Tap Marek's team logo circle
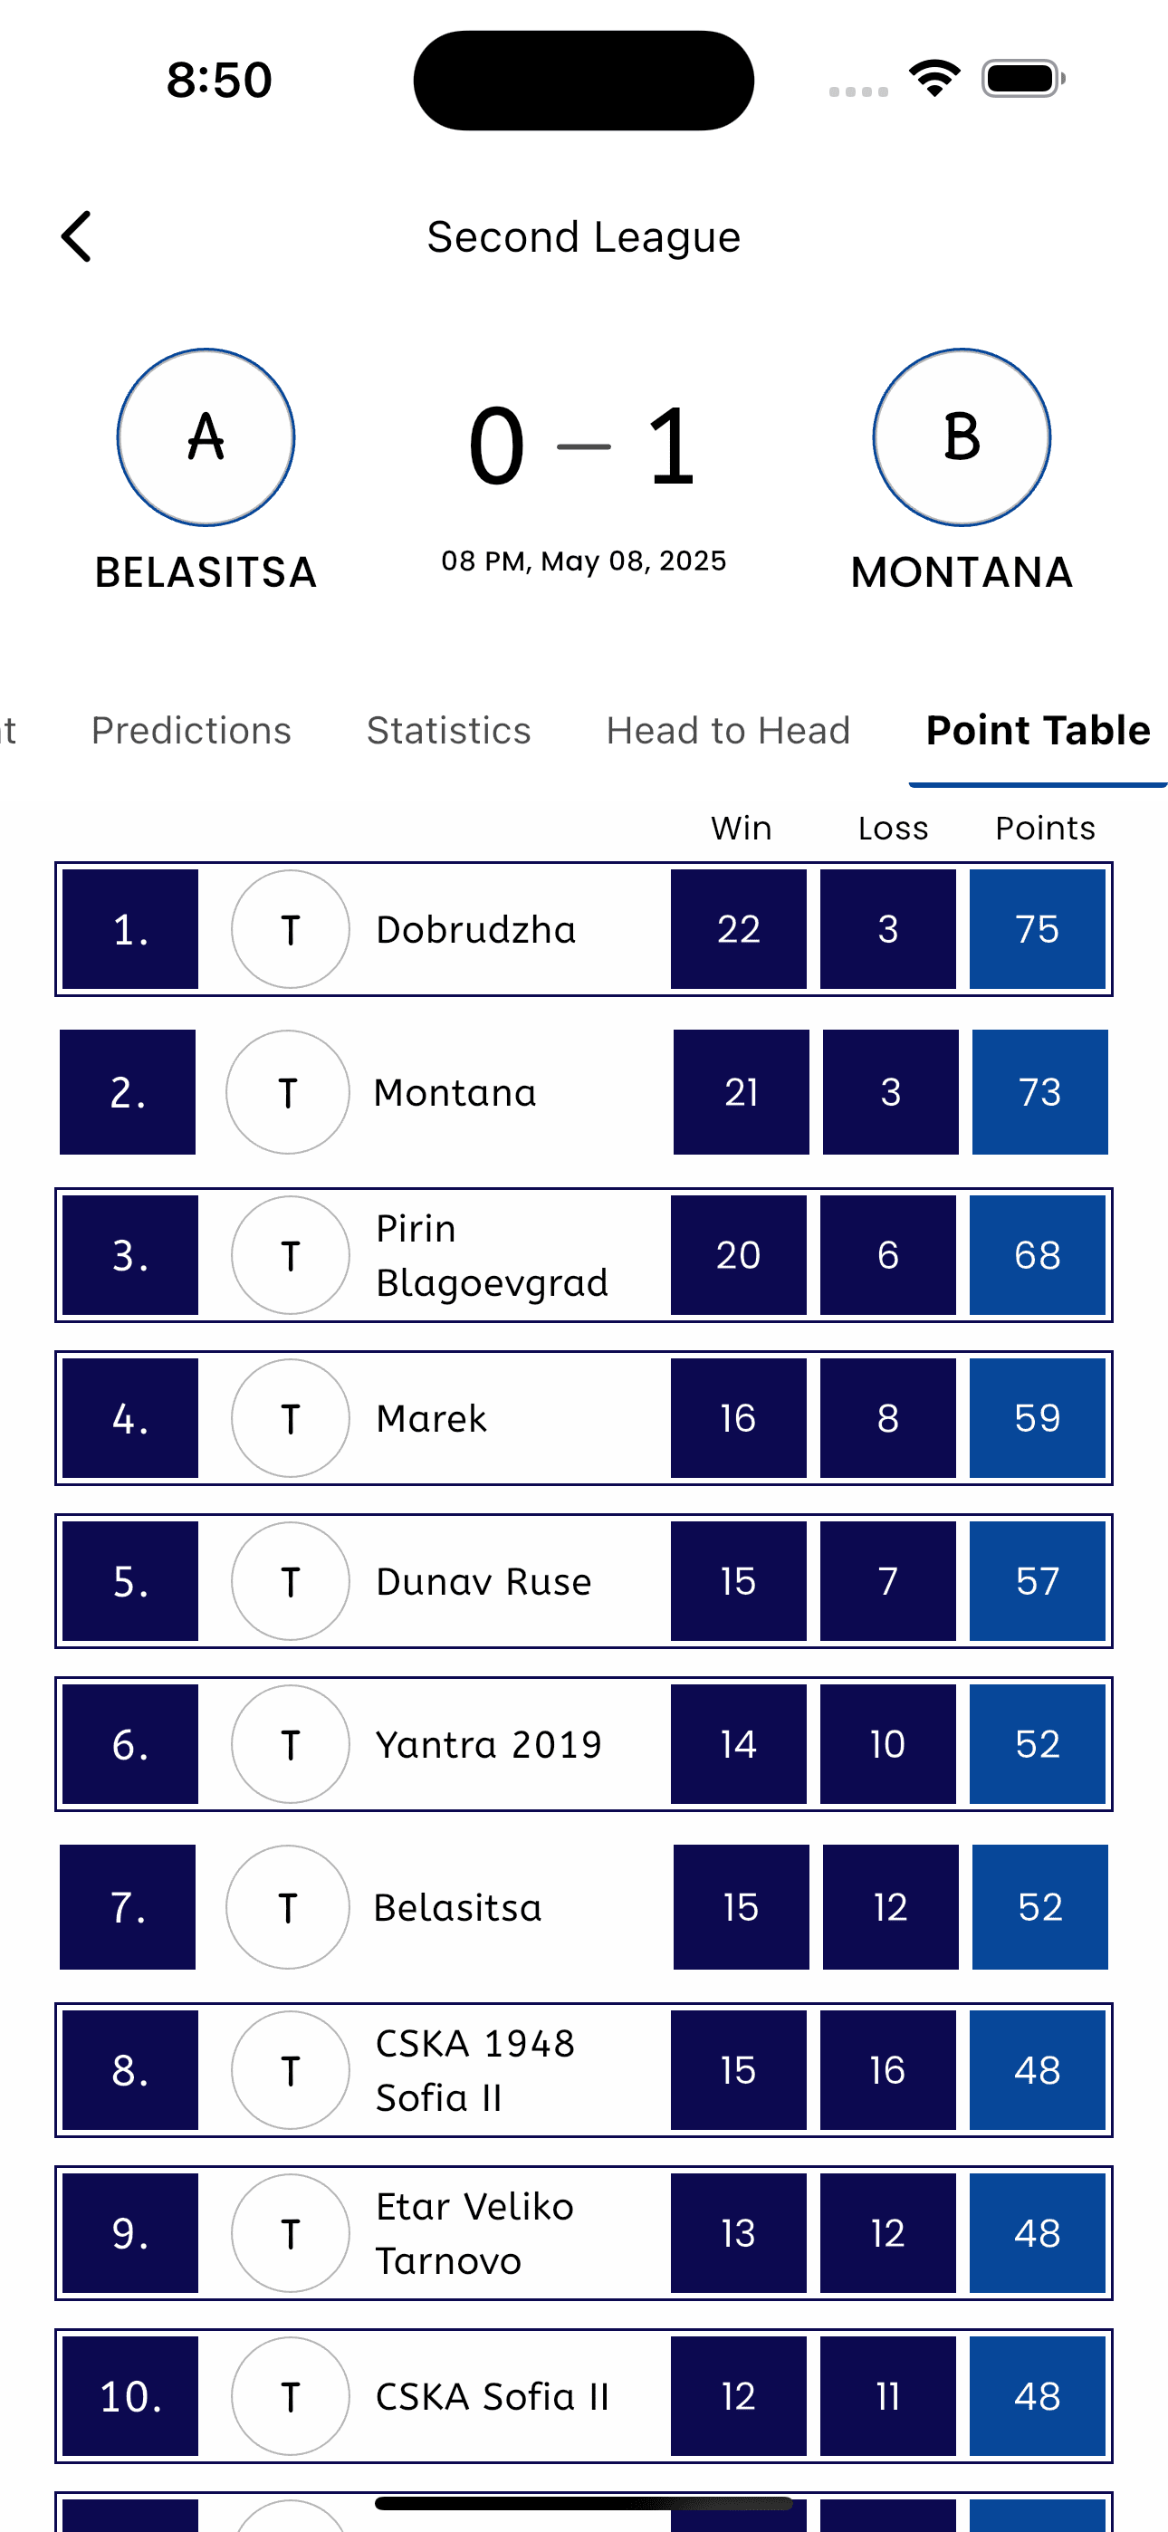 290,1418
